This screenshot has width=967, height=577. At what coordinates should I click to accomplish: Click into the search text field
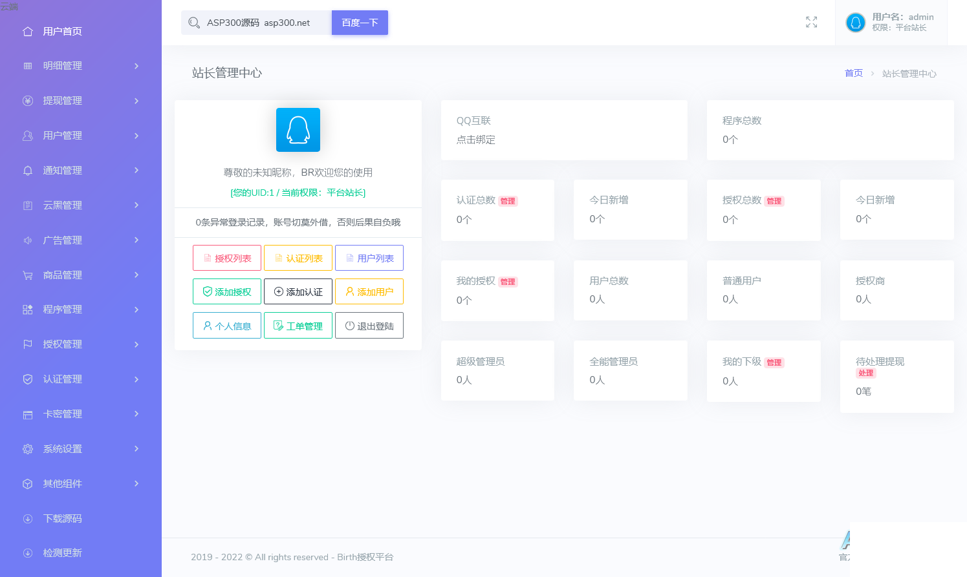[x=265, y=23]
